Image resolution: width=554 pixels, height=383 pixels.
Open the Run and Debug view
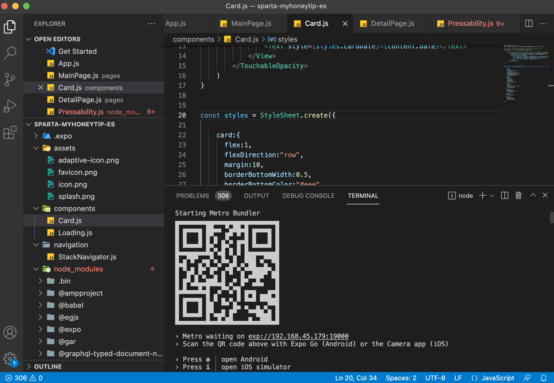coord(10,106)
